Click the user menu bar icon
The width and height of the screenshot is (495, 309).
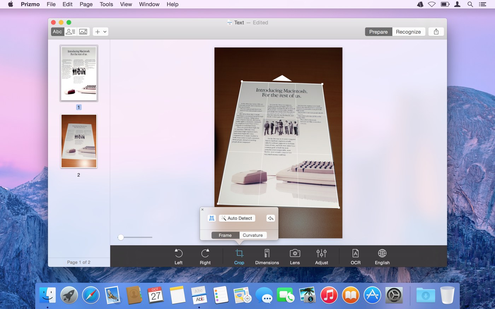(458, 4)
